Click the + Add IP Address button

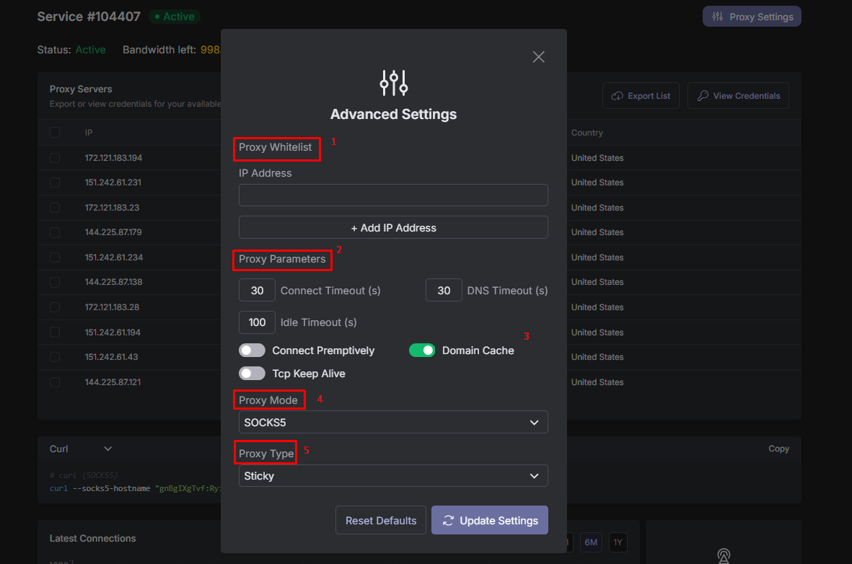(393, 228)
